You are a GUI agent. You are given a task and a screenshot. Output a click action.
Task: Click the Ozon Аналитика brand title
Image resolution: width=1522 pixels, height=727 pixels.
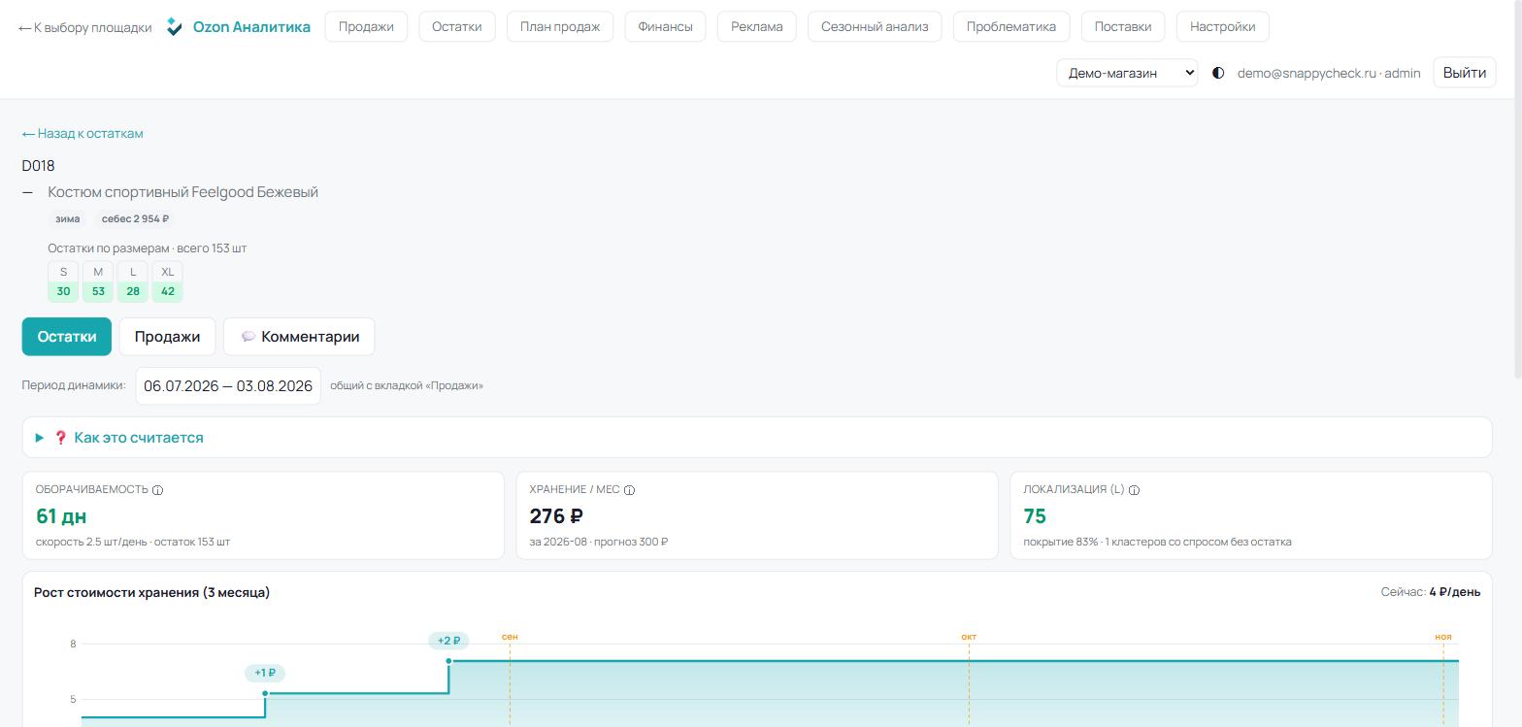coord(251,26)
